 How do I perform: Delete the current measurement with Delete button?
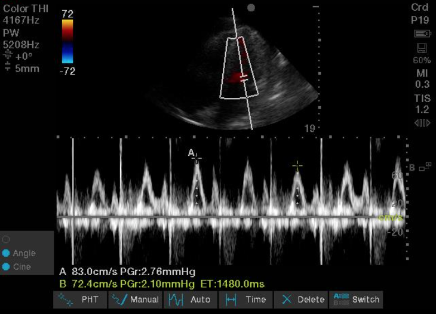coord(300,300)
